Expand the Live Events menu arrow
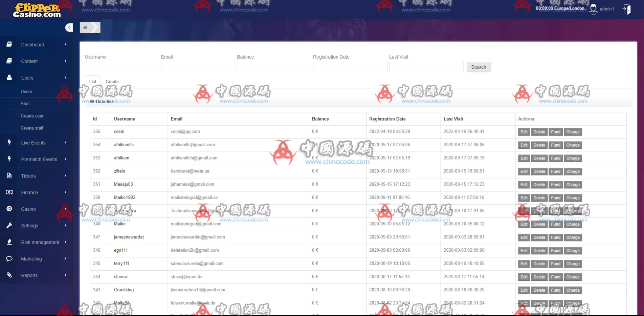Image resolution: width=644 pixels, height=316 pixels. pos(66,143)
